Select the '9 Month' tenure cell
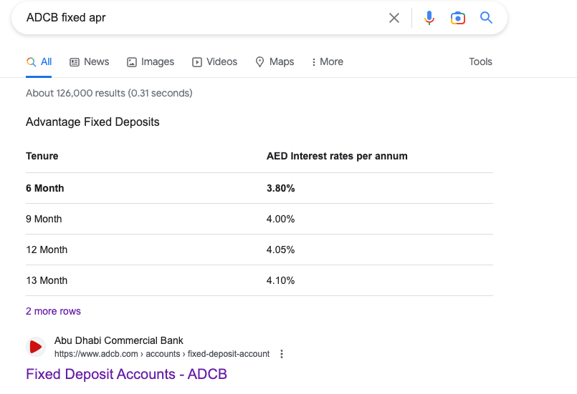 point(44,219)
